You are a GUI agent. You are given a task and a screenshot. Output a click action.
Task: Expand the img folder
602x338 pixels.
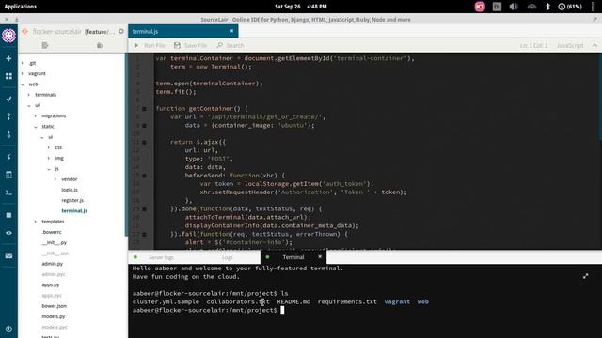click(x=49, y=158)
